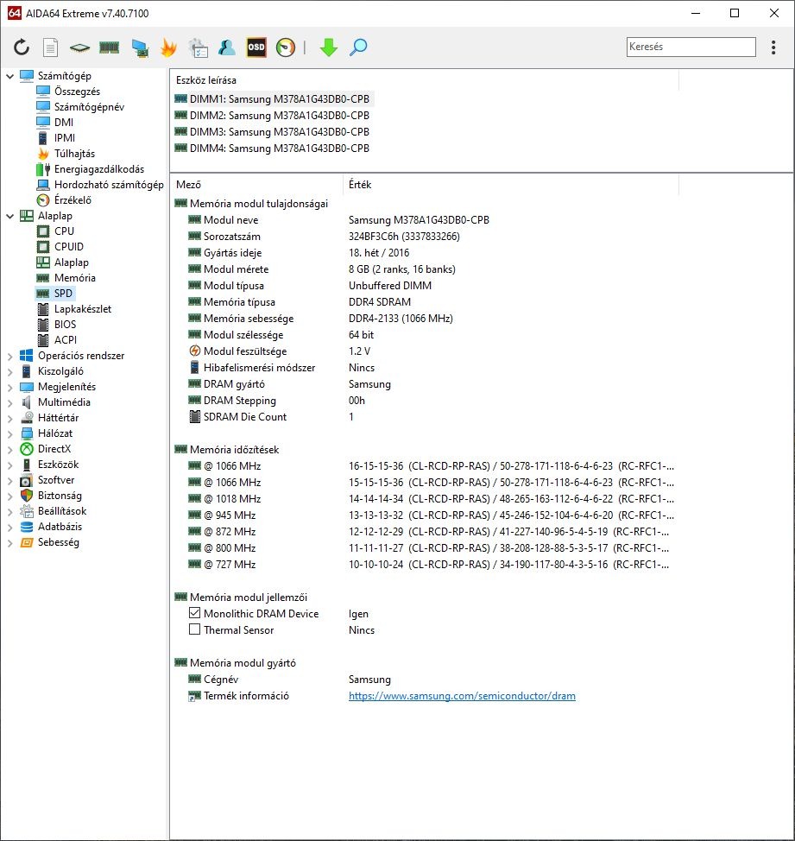The height and width of the screenshot is (841, 795).
Task: Expand the Háttértár node
Action: [9, 419]
